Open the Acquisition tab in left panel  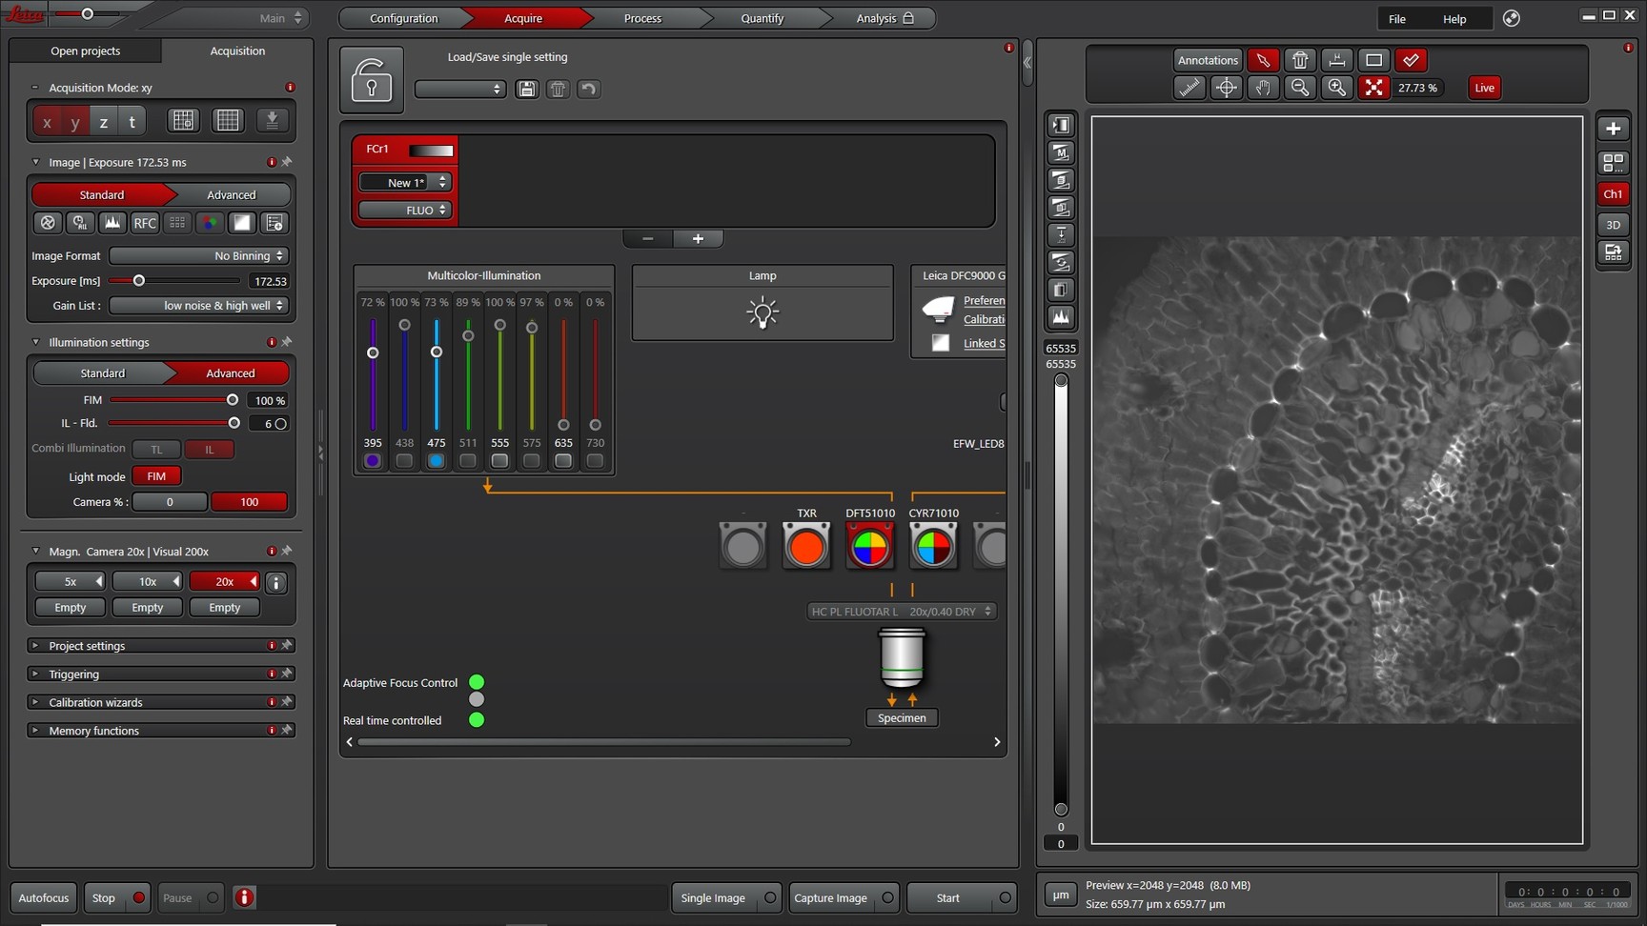tap(237, 50)
